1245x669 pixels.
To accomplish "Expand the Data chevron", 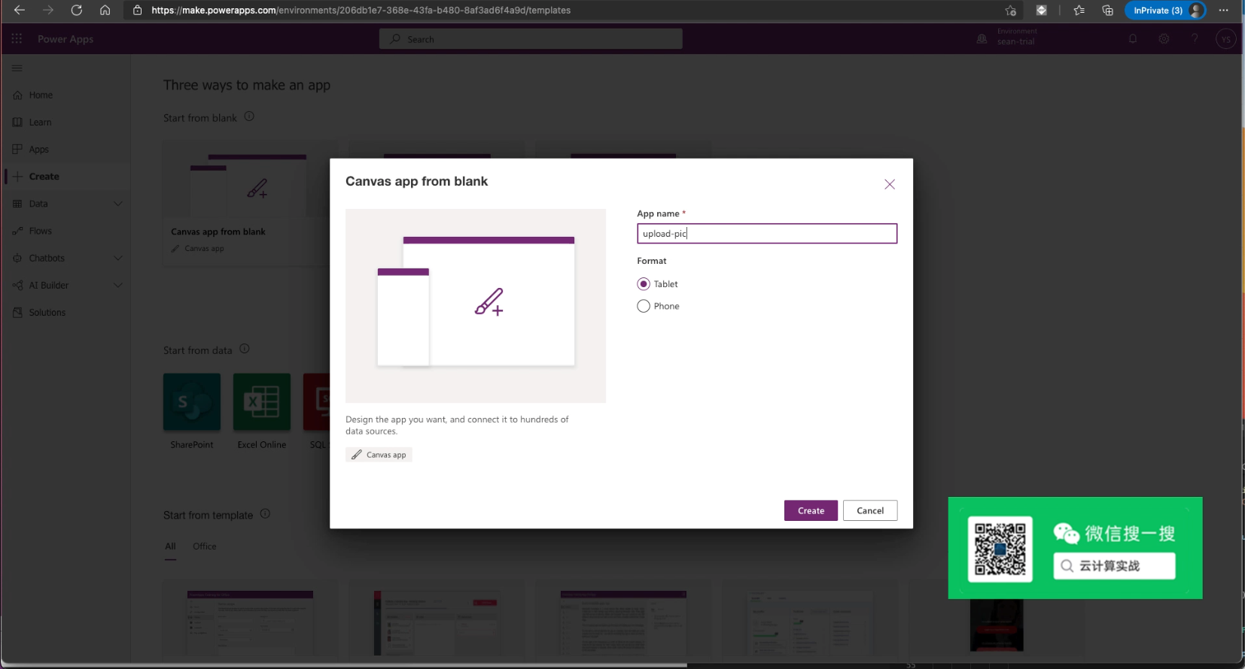I will coord(118,204).
